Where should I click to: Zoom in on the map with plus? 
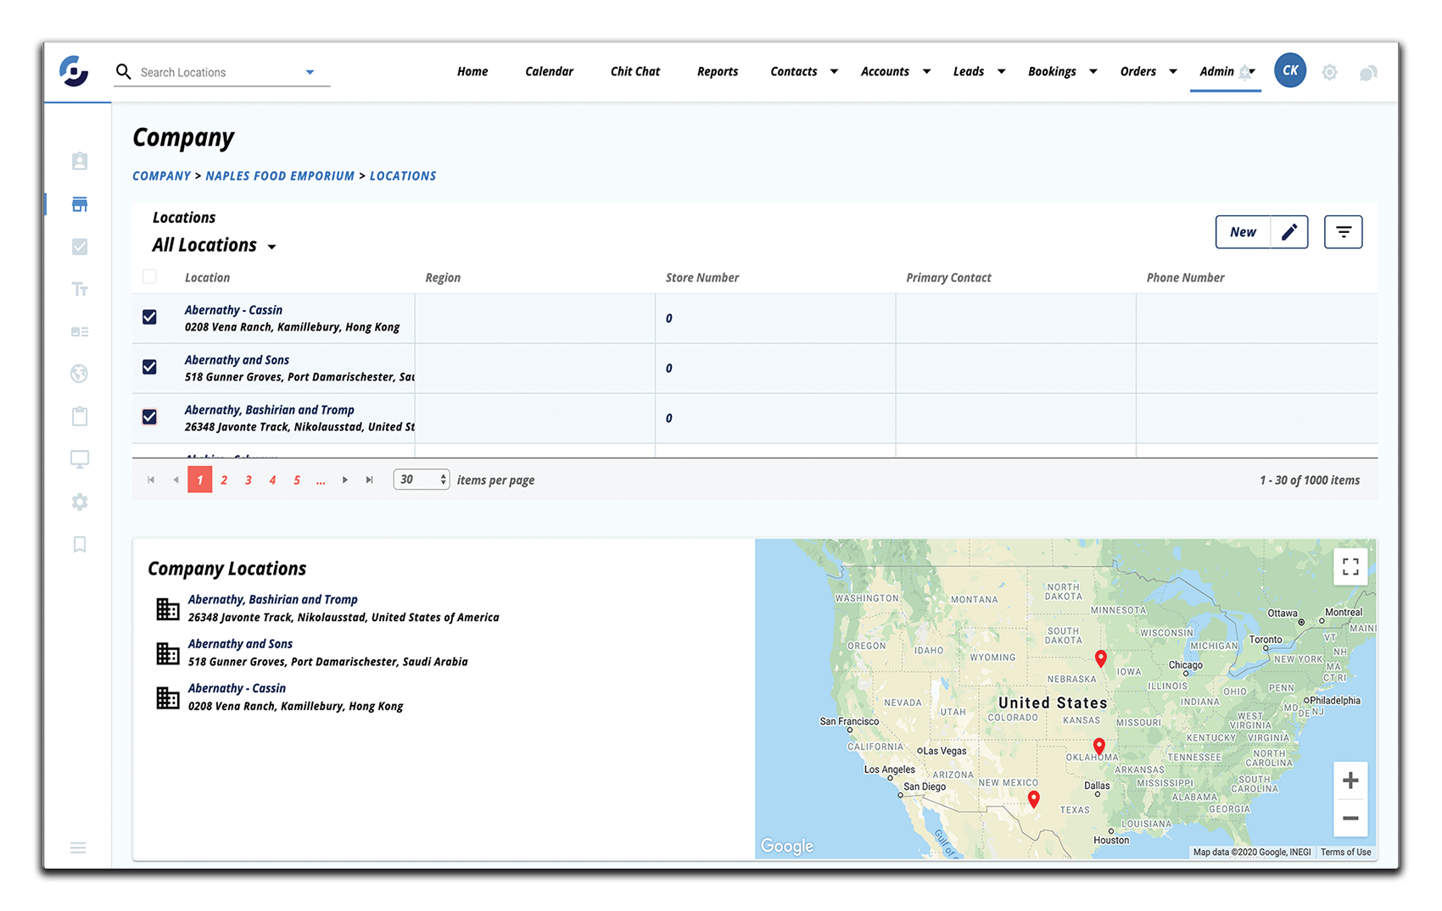(x=1350, y=780)
